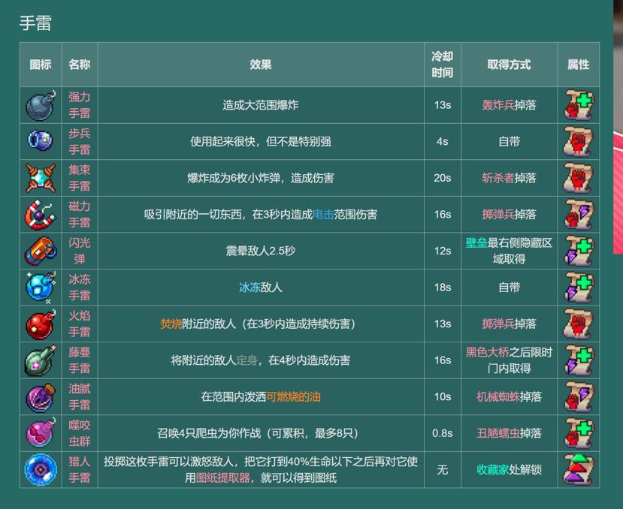Screen dimensions: 623x509
Task: Open the 噬咬虫群 name link
Action: tap(80, 434)
